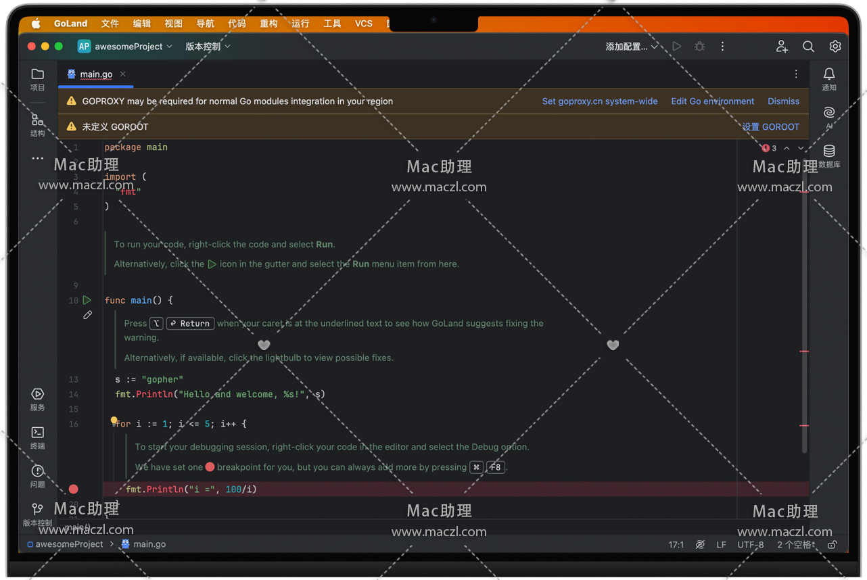The image size is (867, 580).
Task: Select the main.go editor tab
Action: pyautogui.click(x=95, y=74)
